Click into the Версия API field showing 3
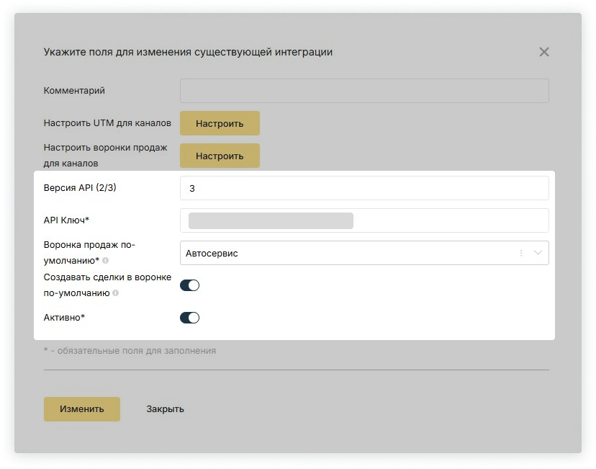Viewport: 596px width, 469px height. [364, 188]
